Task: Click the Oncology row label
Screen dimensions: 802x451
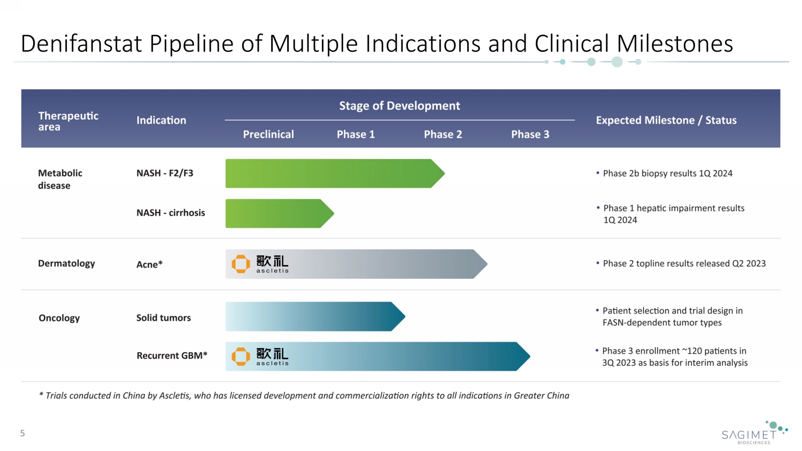Action: tap(59, 318)
